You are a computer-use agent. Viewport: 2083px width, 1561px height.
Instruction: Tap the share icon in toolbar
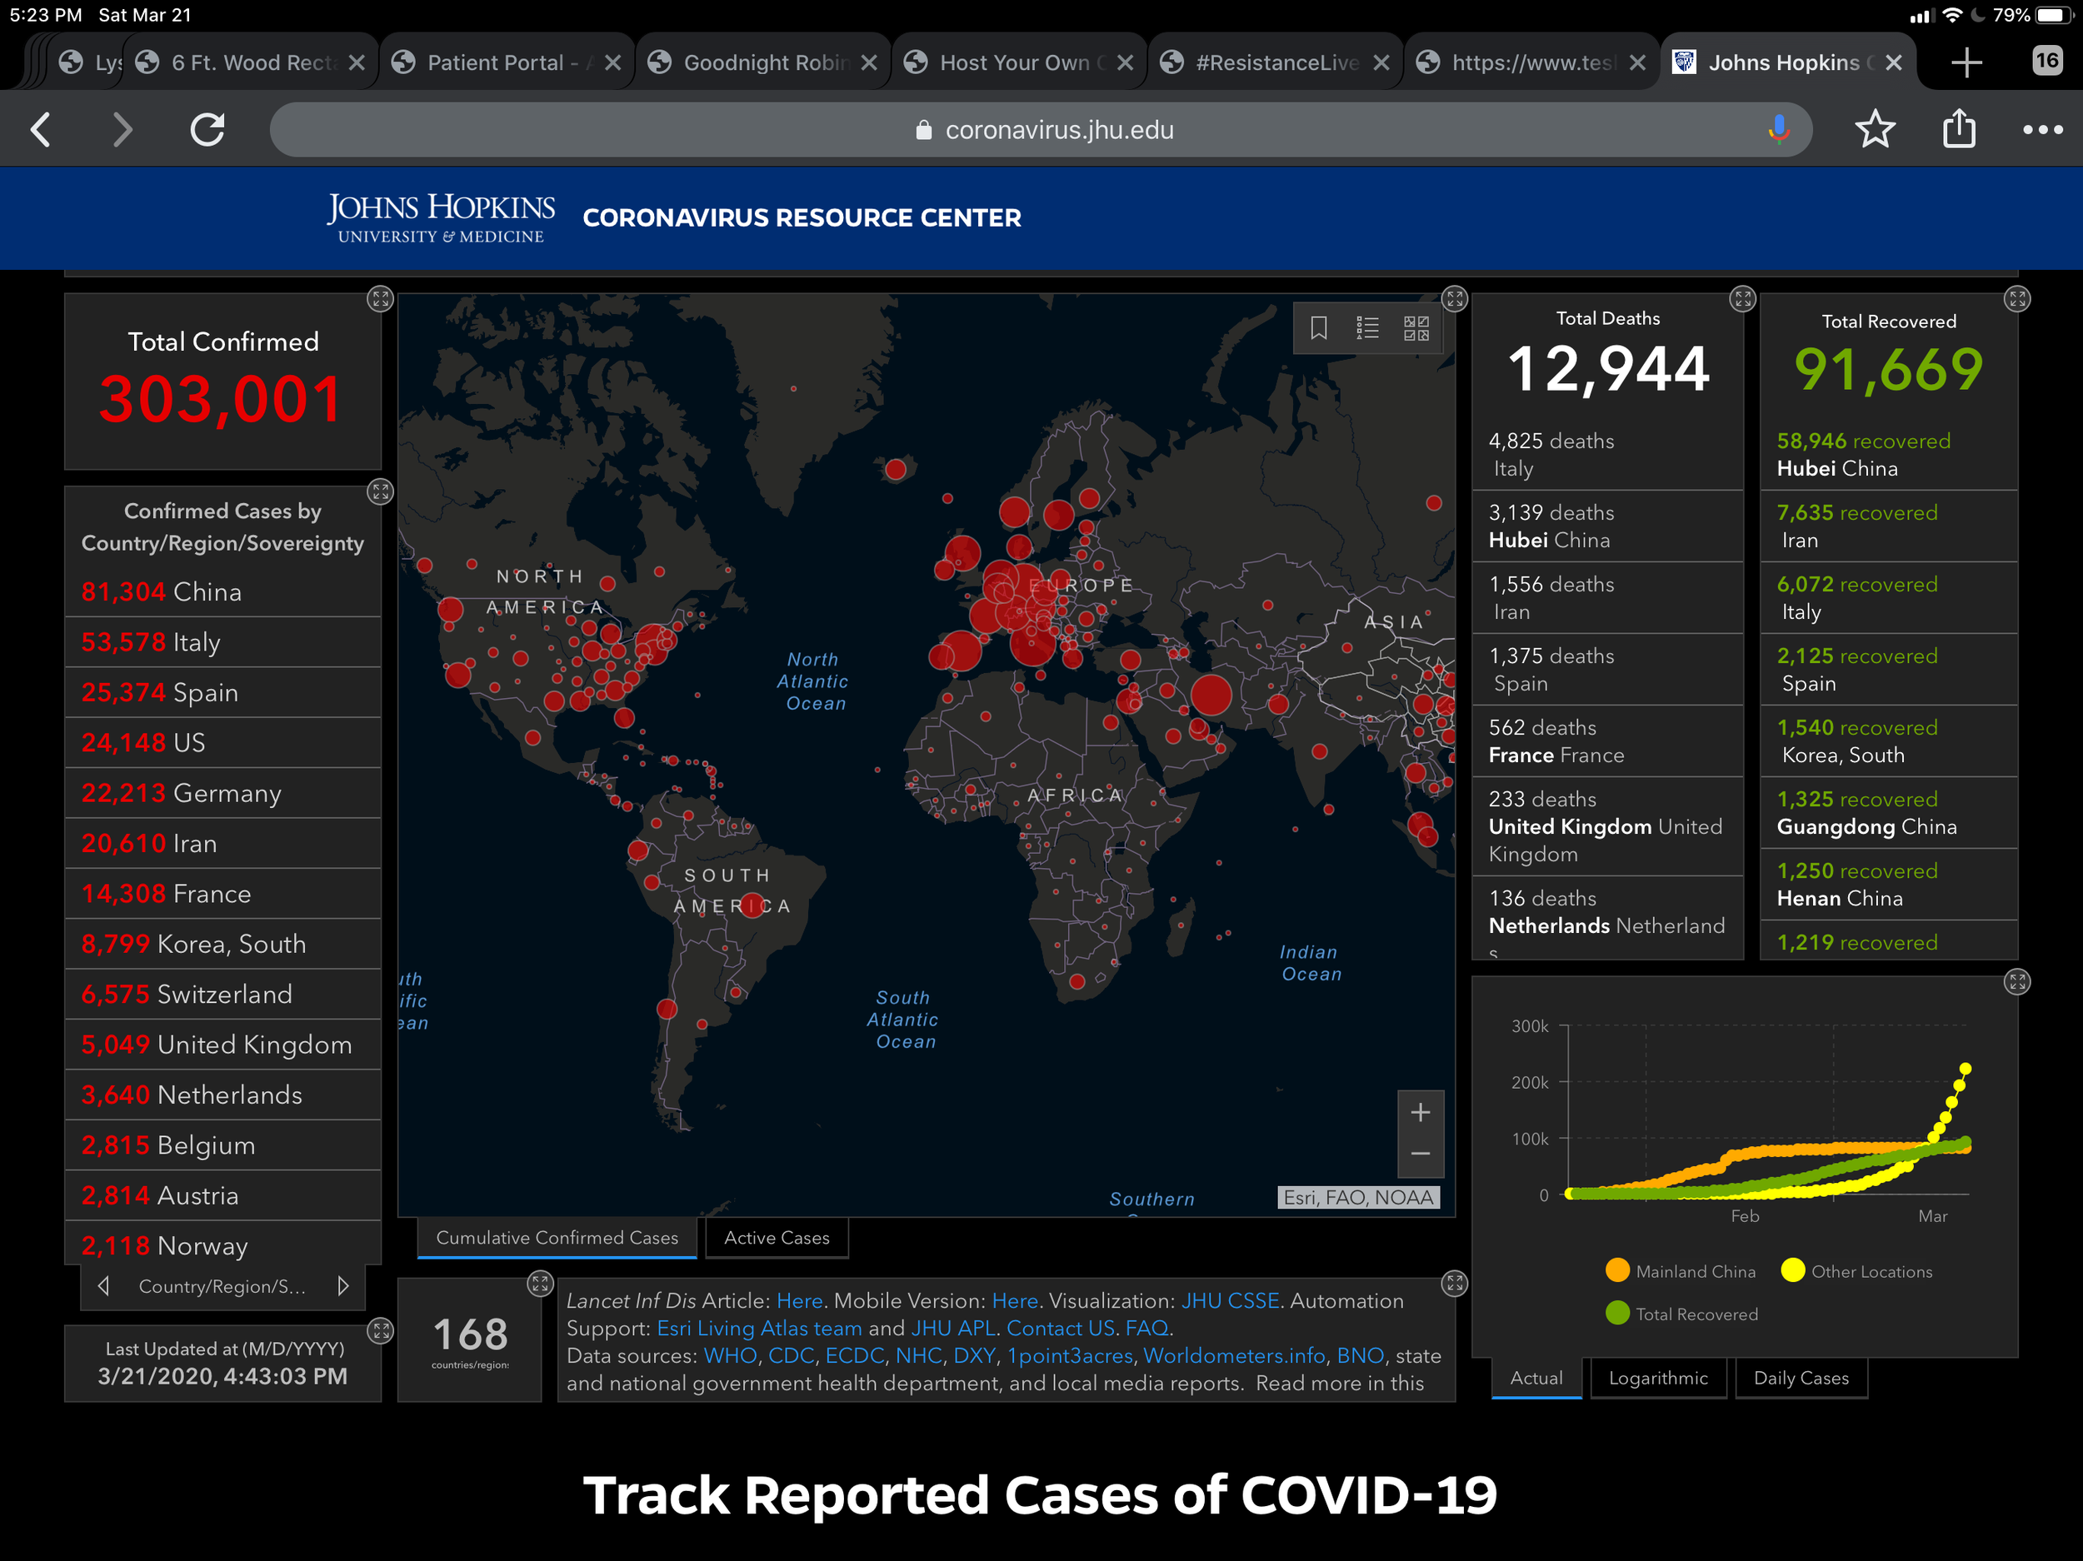point(1959,130)
